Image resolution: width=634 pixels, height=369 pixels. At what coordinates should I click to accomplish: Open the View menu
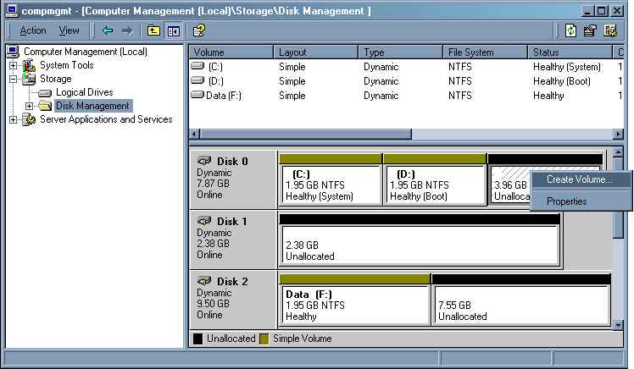pos(70,30)
